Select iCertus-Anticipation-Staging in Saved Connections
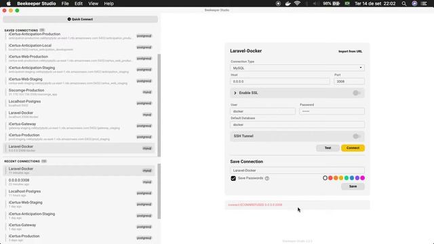 79,70
